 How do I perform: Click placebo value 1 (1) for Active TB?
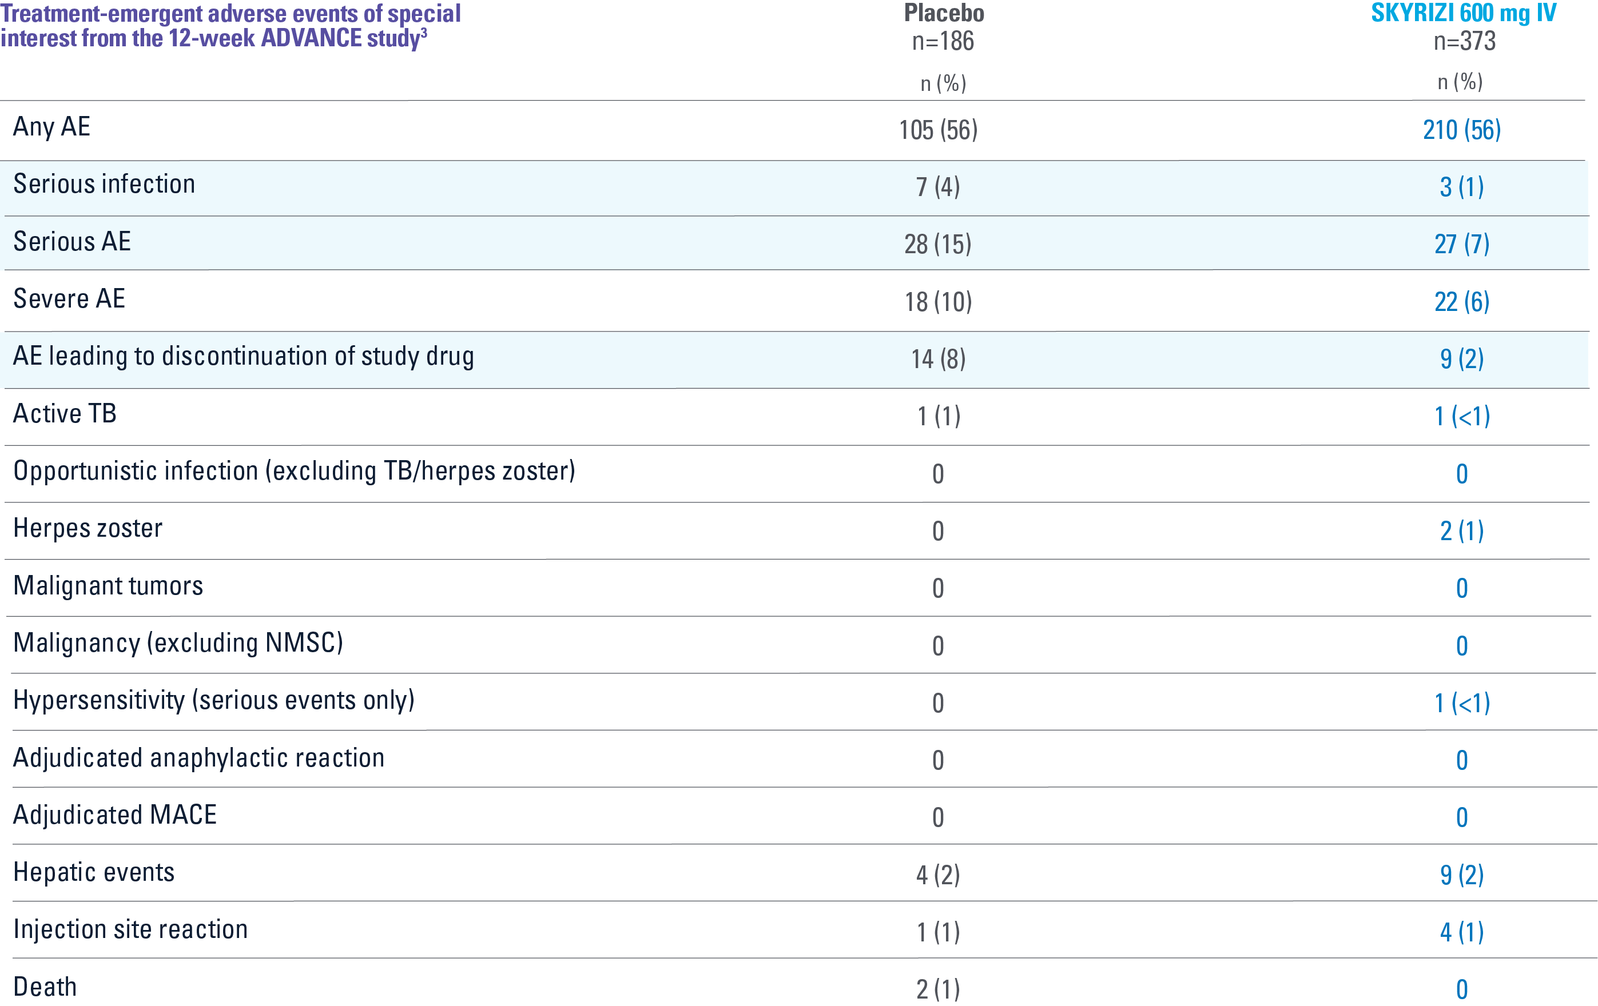pos(939,417)
